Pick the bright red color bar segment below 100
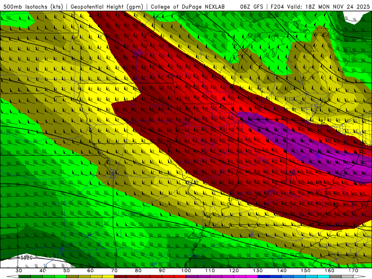 [x=180, y=277]
